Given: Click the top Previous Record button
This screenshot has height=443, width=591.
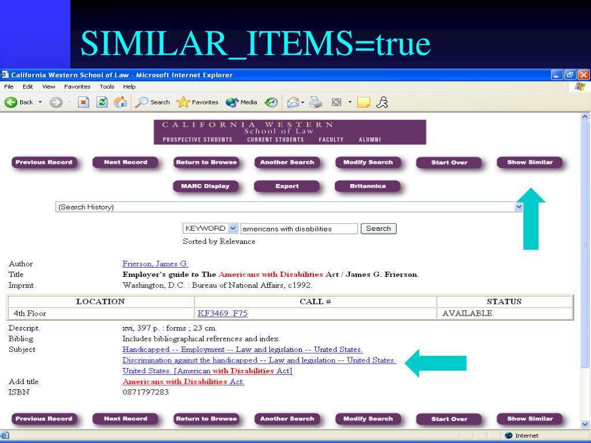Looking at the screenshot, I should click(x=44, y=162).
